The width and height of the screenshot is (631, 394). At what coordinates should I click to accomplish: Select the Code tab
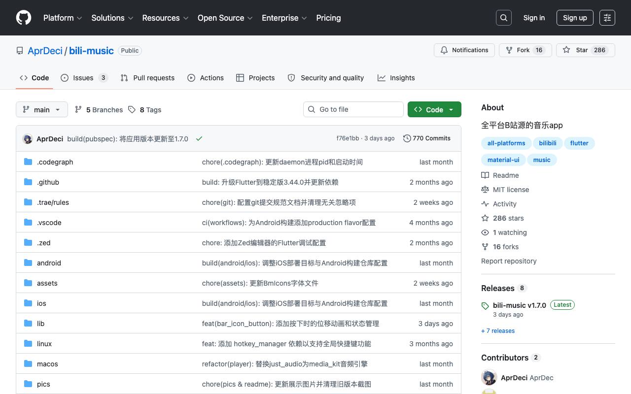35,78
